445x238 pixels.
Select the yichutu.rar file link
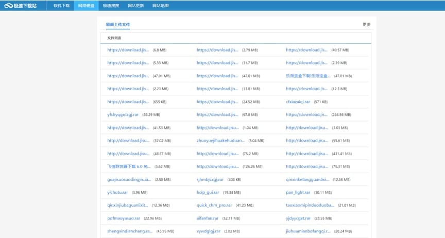pyautogui.click(x=117, y=192)
